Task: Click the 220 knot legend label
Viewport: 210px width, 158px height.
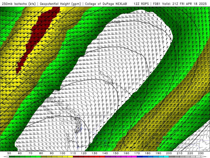Action: click(190, 153)
